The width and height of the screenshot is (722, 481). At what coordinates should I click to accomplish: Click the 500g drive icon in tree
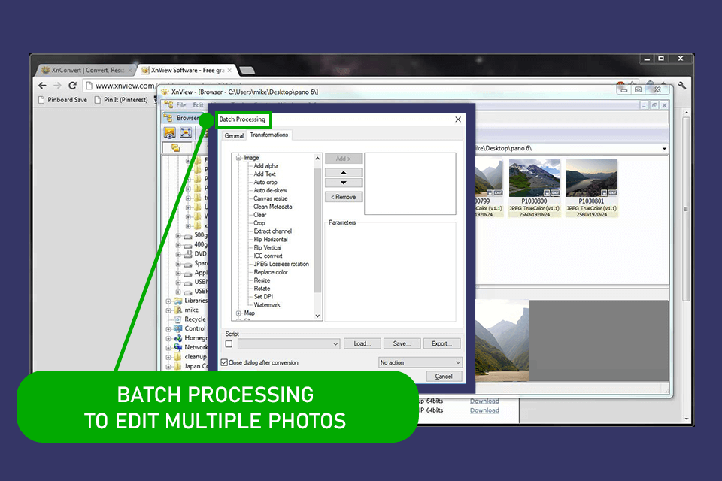coord(188,236)
